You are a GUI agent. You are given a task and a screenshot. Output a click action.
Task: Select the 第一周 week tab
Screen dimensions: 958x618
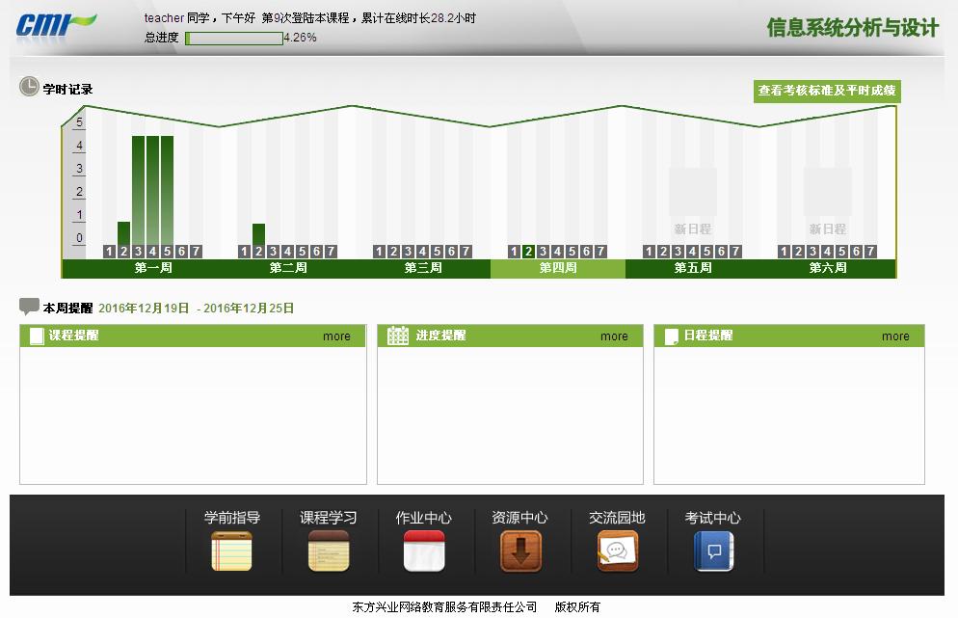pyautogui.click(x=153, y=268)
